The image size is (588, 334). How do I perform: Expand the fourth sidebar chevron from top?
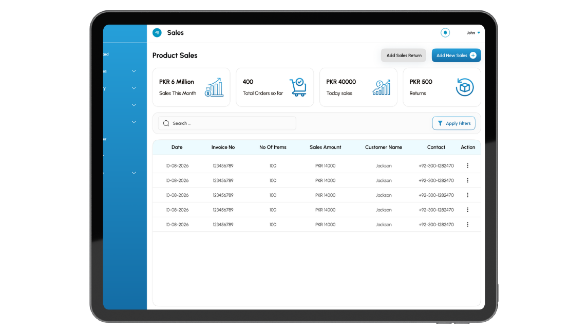(134, 122)
